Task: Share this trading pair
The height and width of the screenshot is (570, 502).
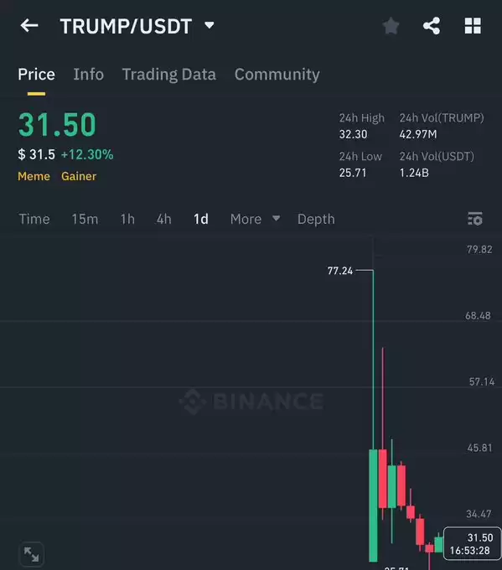Action: 432,26
